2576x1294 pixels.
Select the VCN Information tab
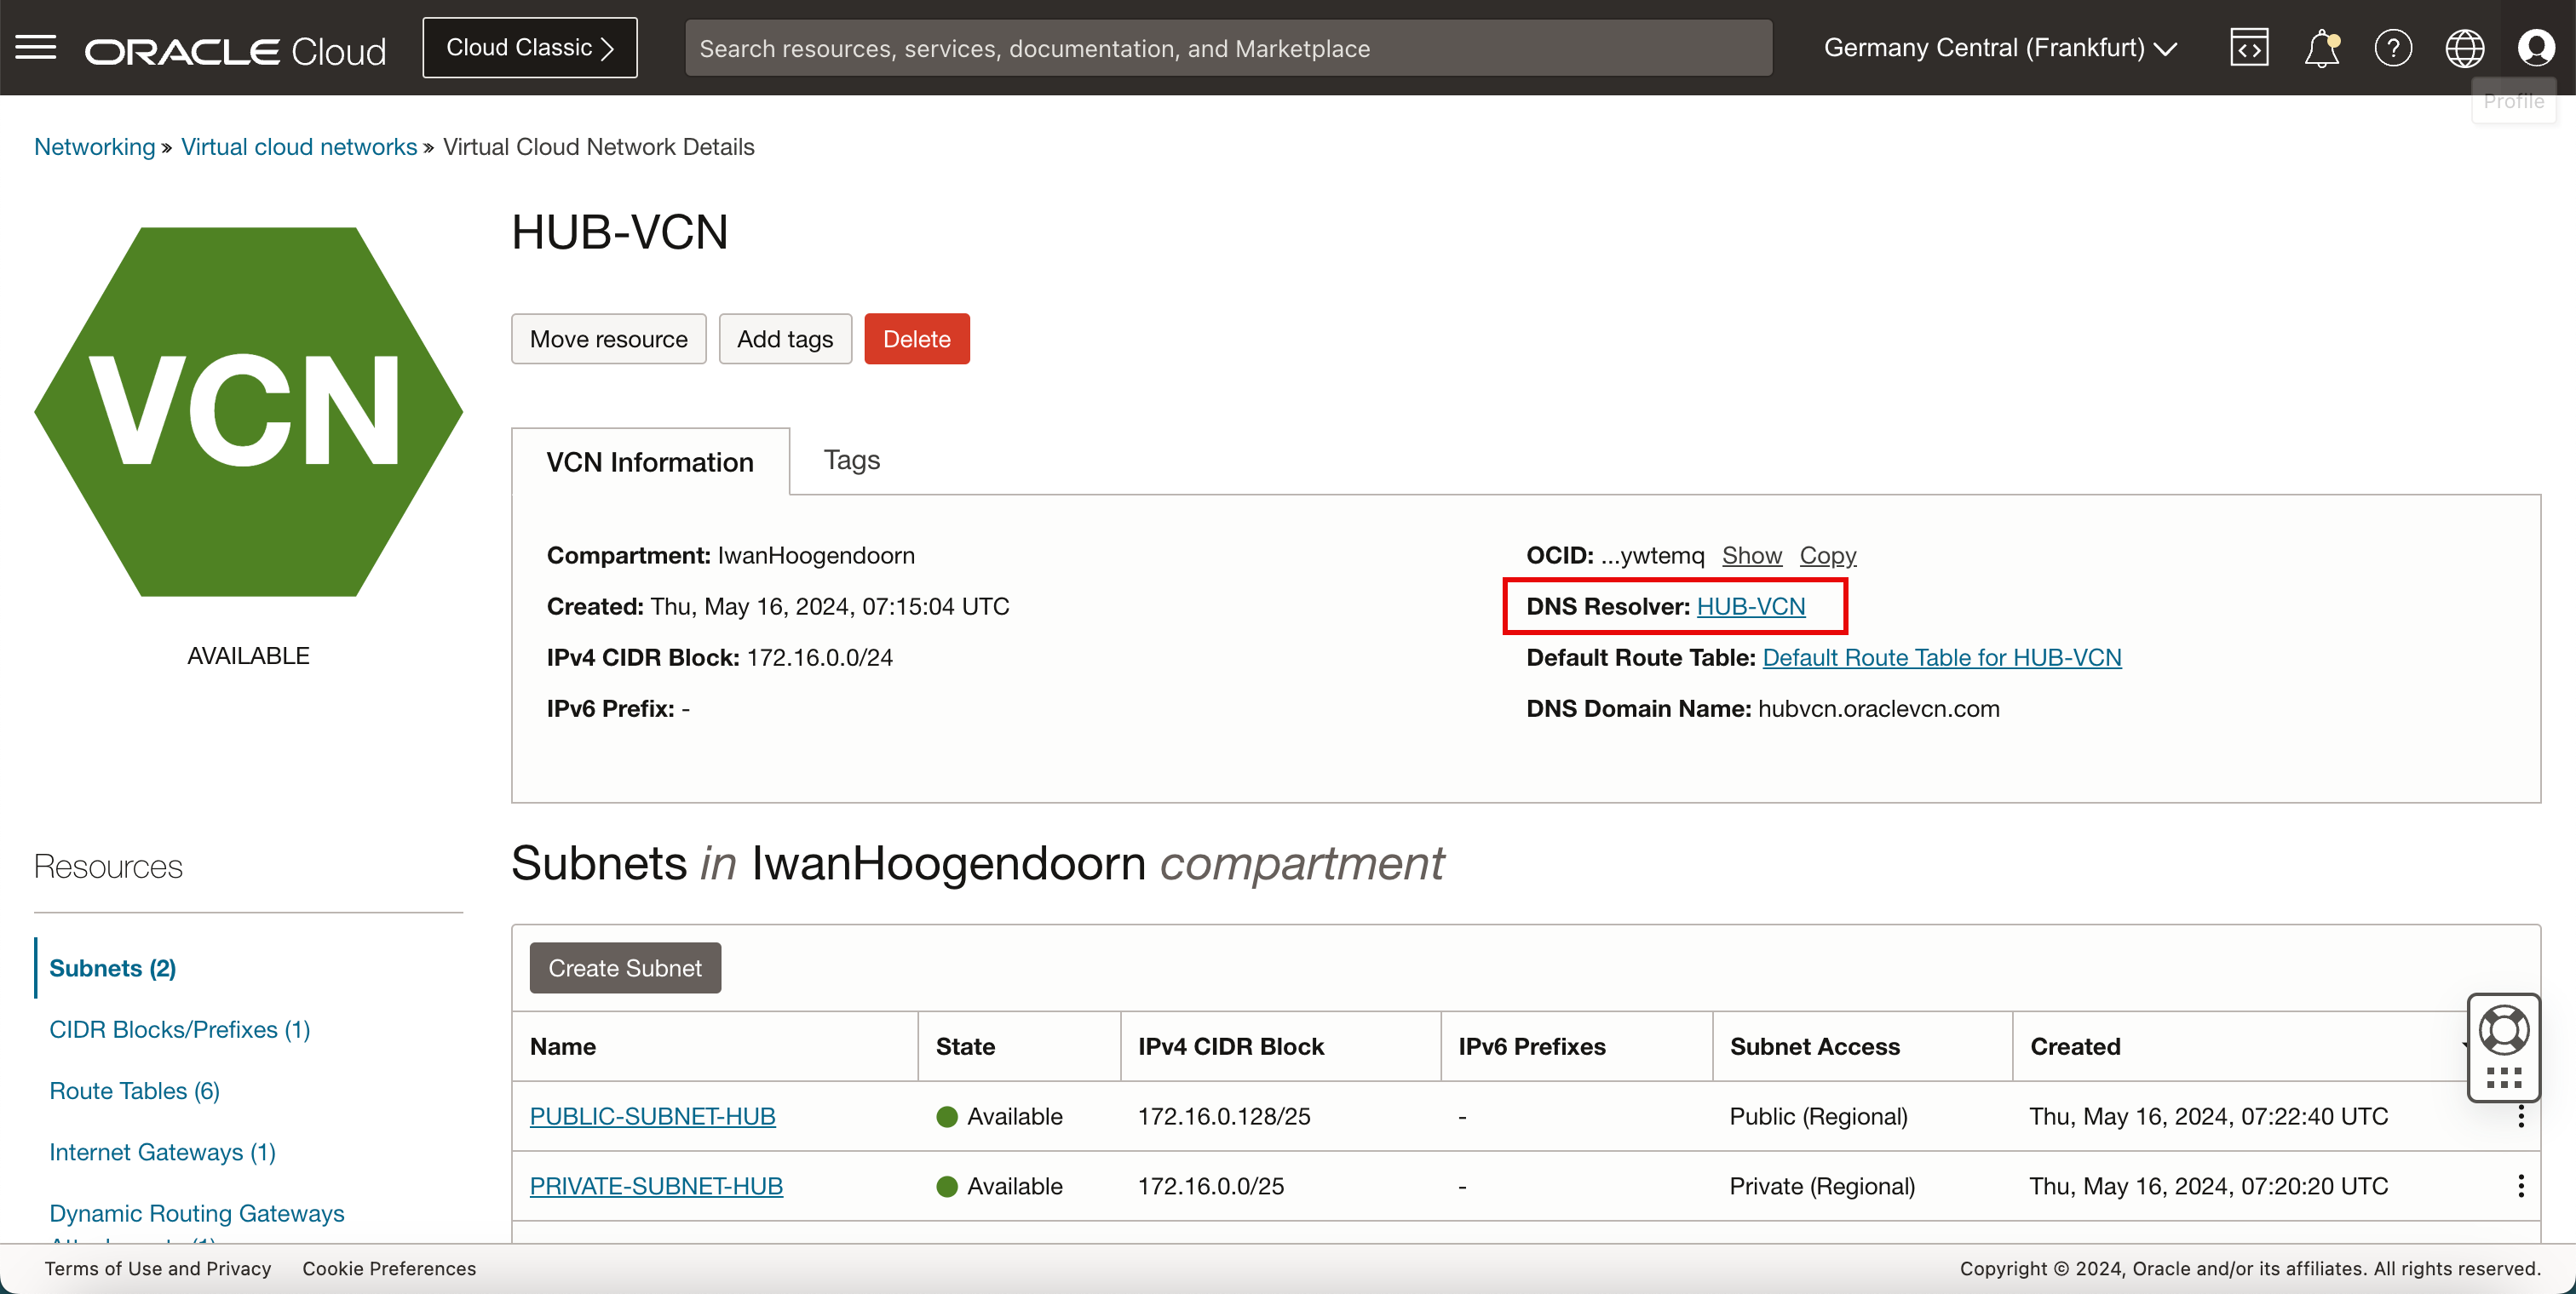(x=650, y=461)
